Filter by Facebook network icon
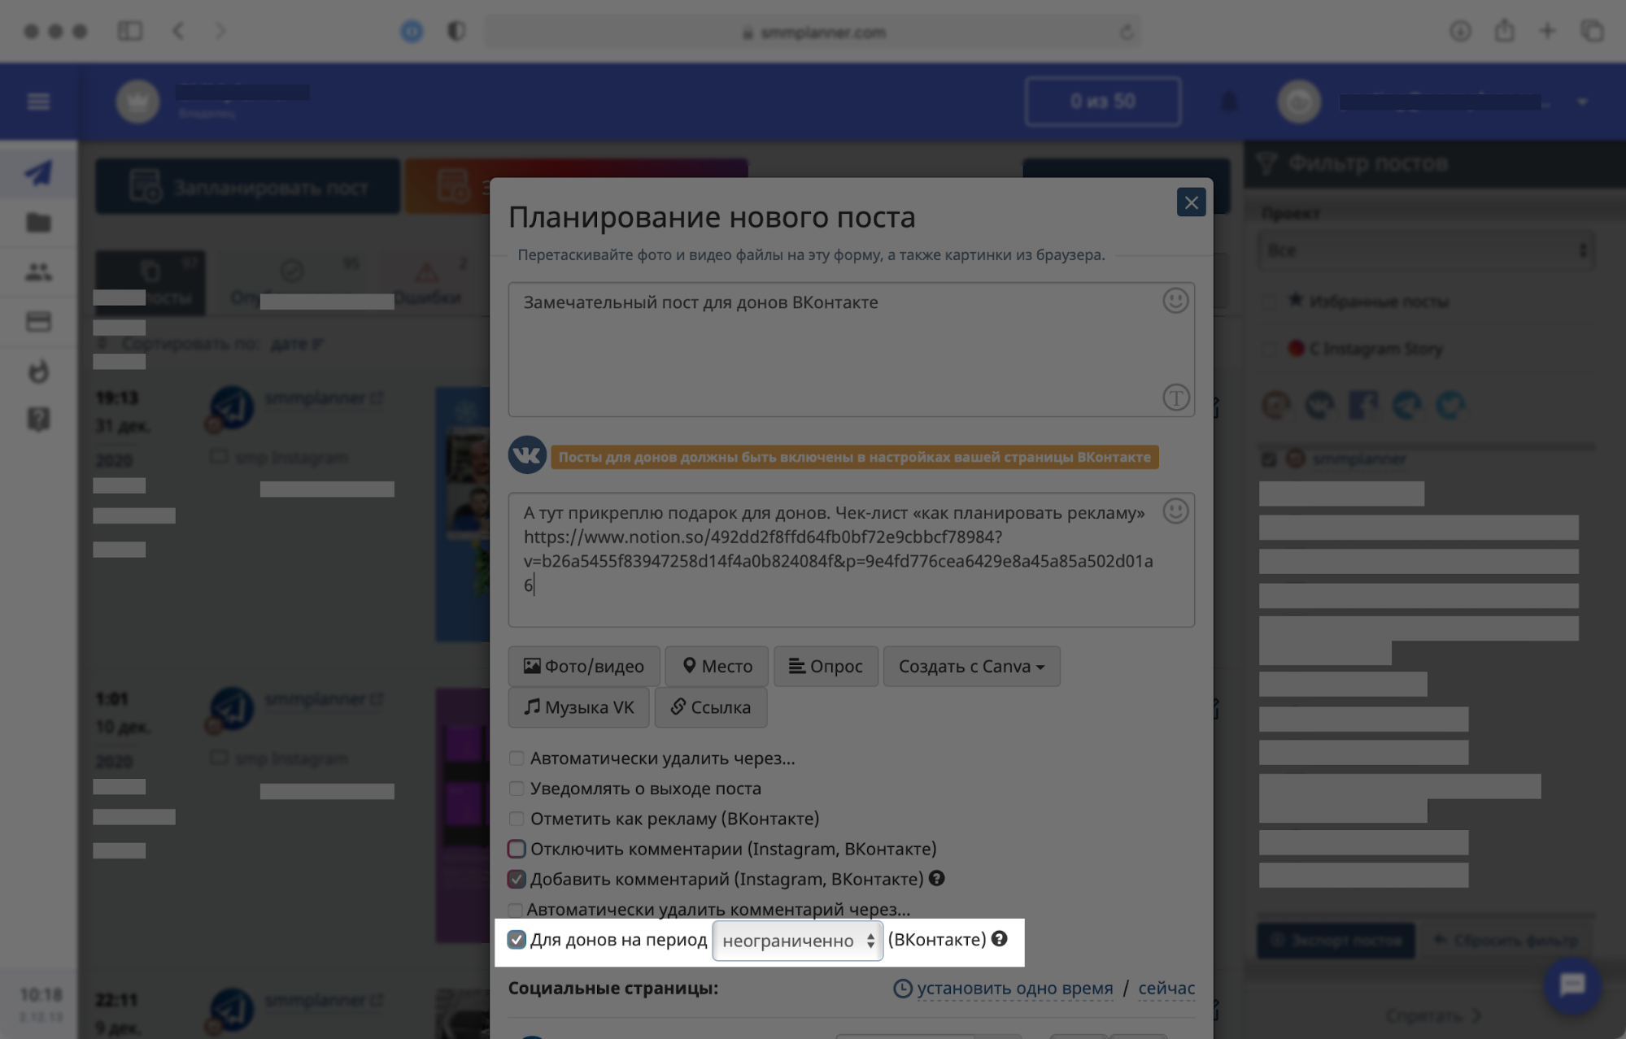This screenshot has width=1626, height=1039. point(1363,404)
